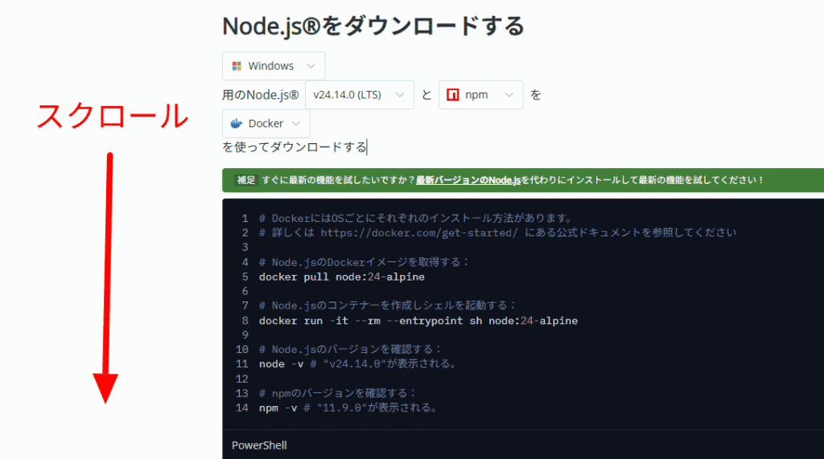Open the Windows platform dropdown
This screenshot has width=824, height=459.
(x=274, y=66)
